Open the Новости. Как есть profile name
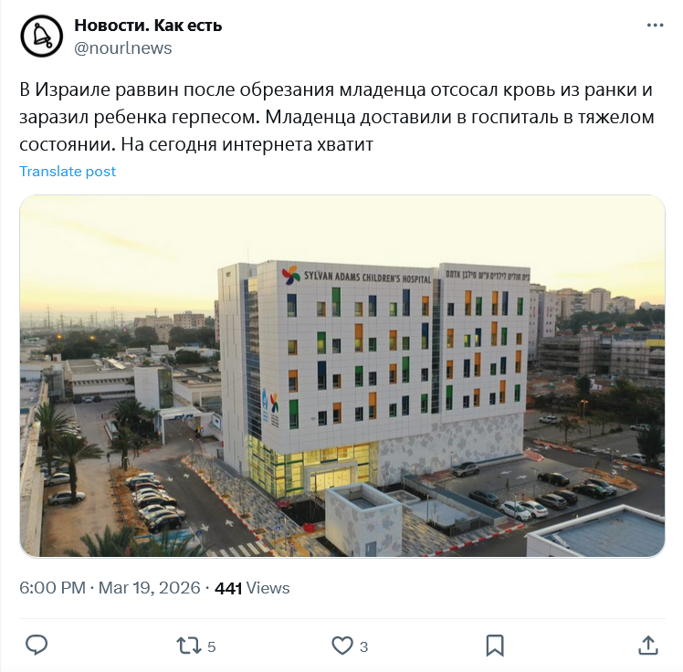Screen dimensions: 683x672 pos(148,26)
